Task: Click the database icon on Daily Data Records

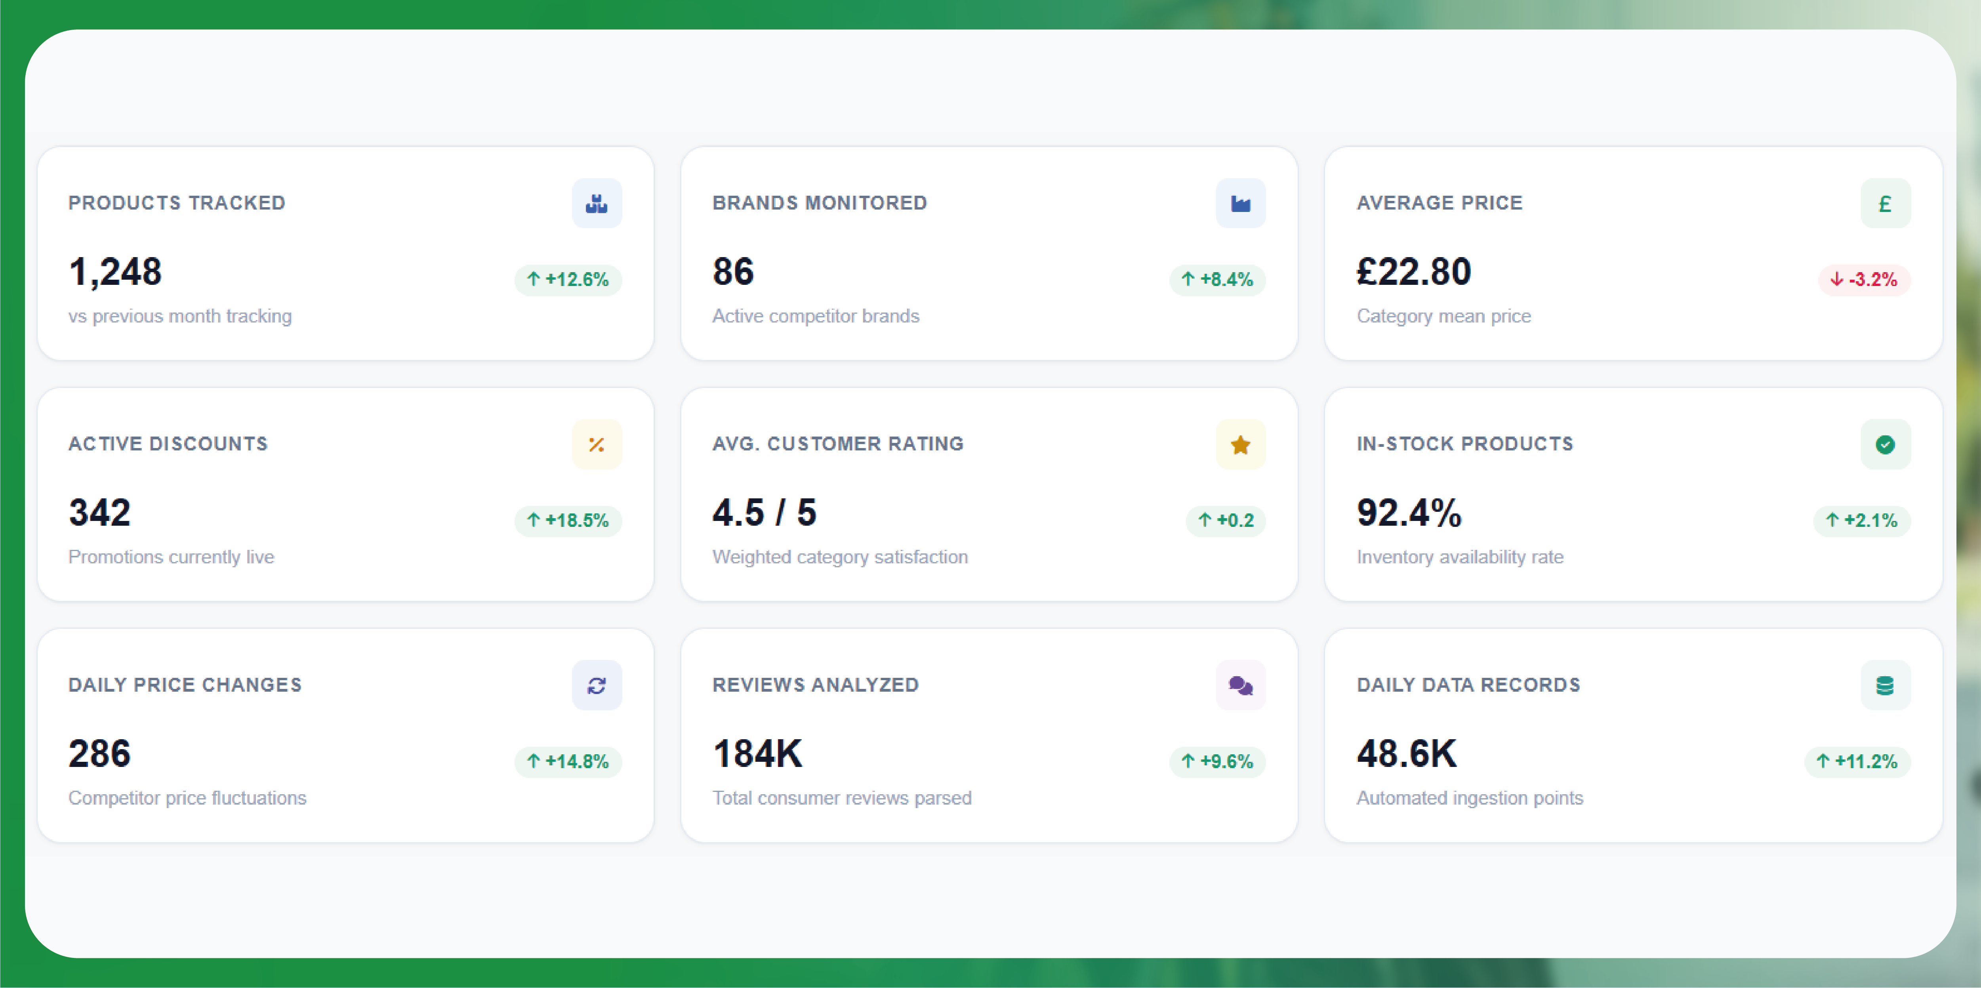Action: tap(1885, 685)
